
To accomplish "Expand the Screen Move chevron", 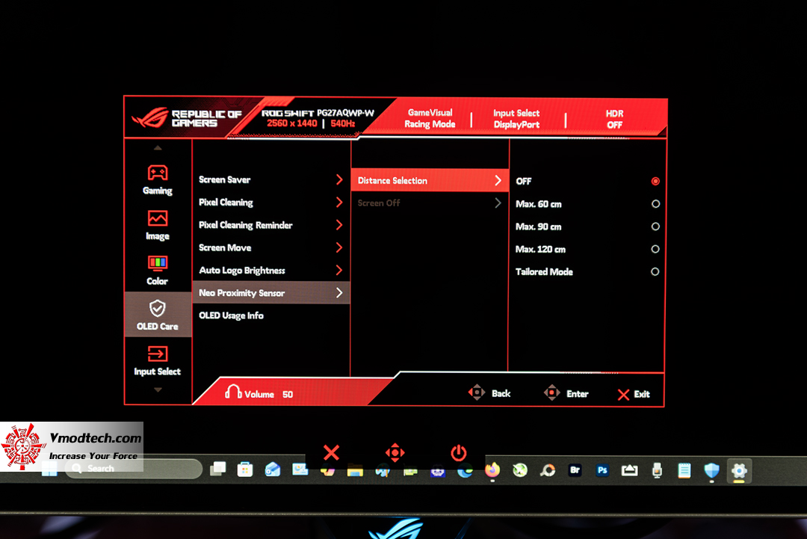I will tap(339, 247).
